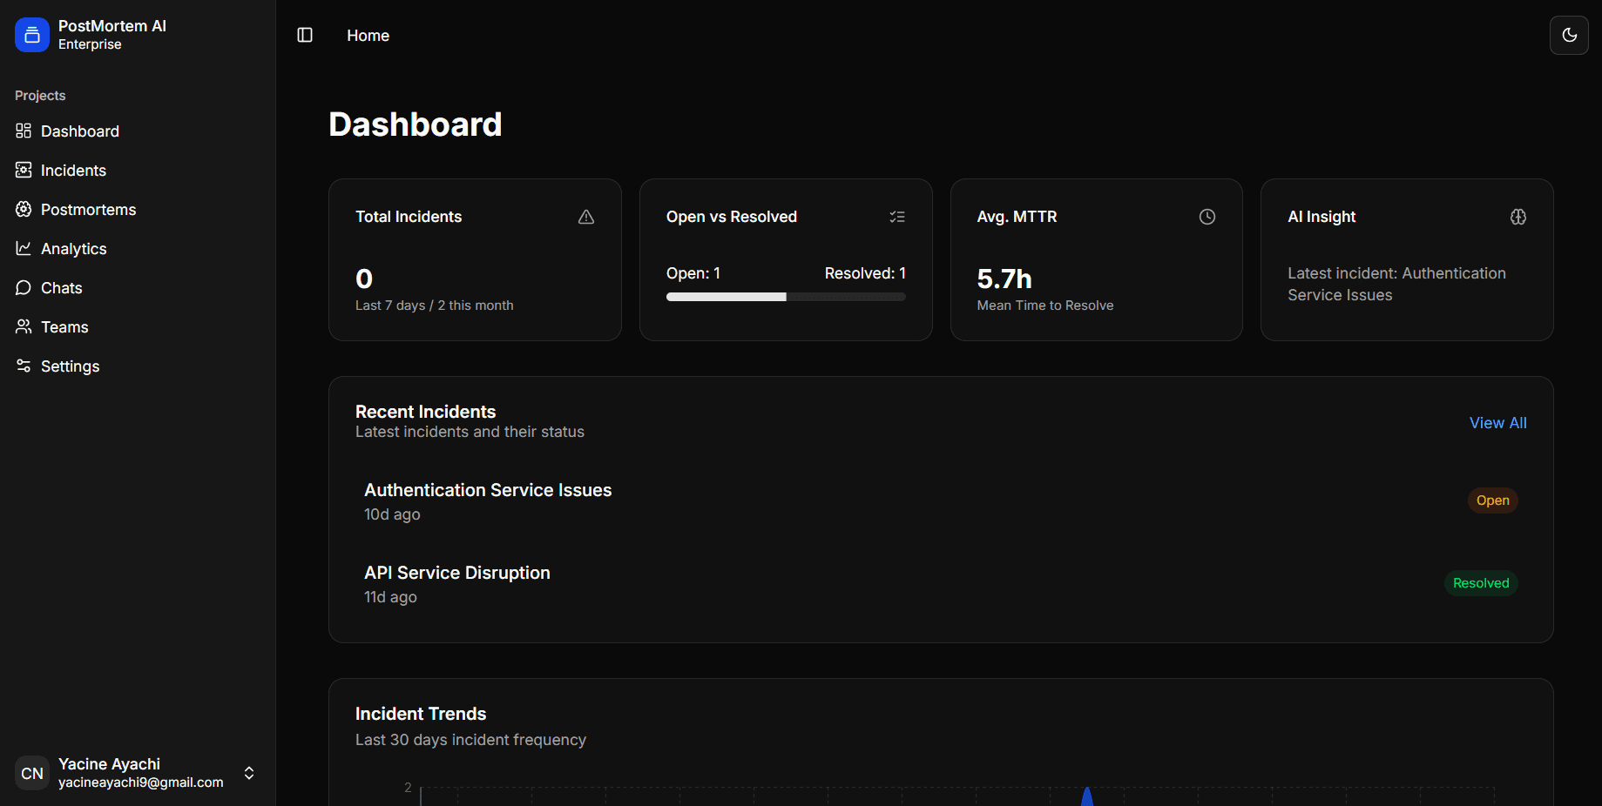Click the Postmortems sidebar icon
The width and height of the screenshot is (1602, 806).
tap(24, 210)
